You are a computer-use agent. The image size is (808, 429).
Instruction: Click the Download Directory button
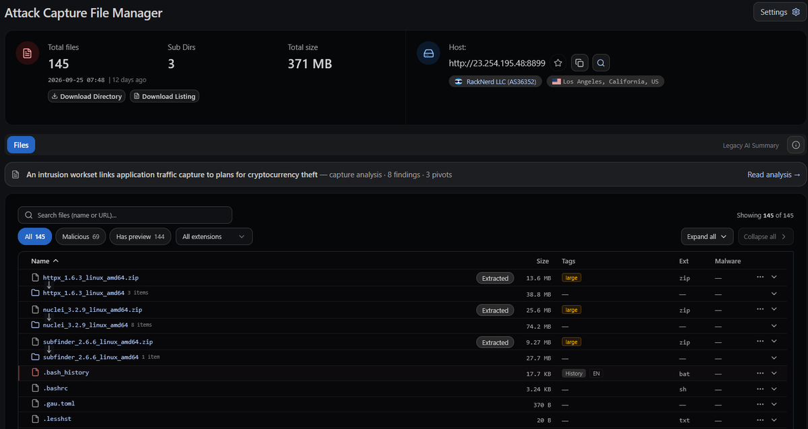[x=86, y=96]
